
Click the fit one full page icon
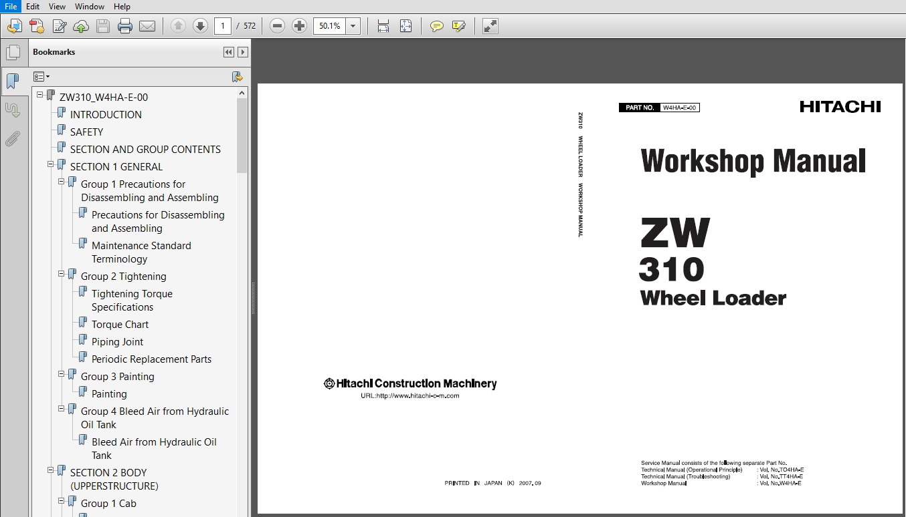click(405, 27)
